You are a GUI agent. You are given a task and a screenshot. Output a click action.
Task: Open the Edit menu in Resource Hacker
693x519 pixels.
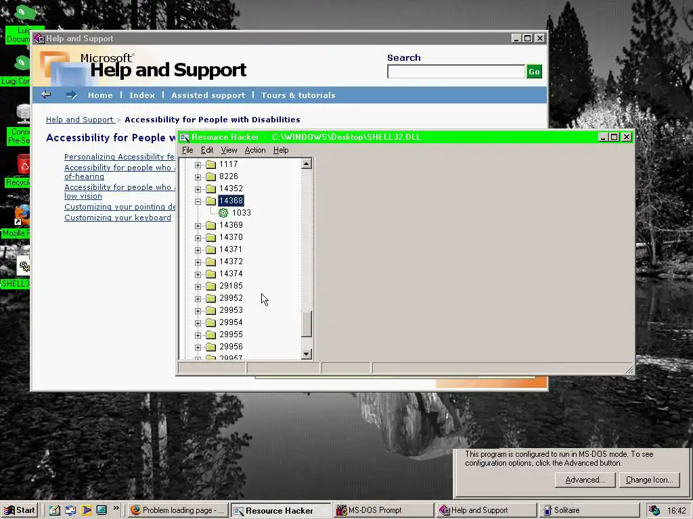(207, 150)
